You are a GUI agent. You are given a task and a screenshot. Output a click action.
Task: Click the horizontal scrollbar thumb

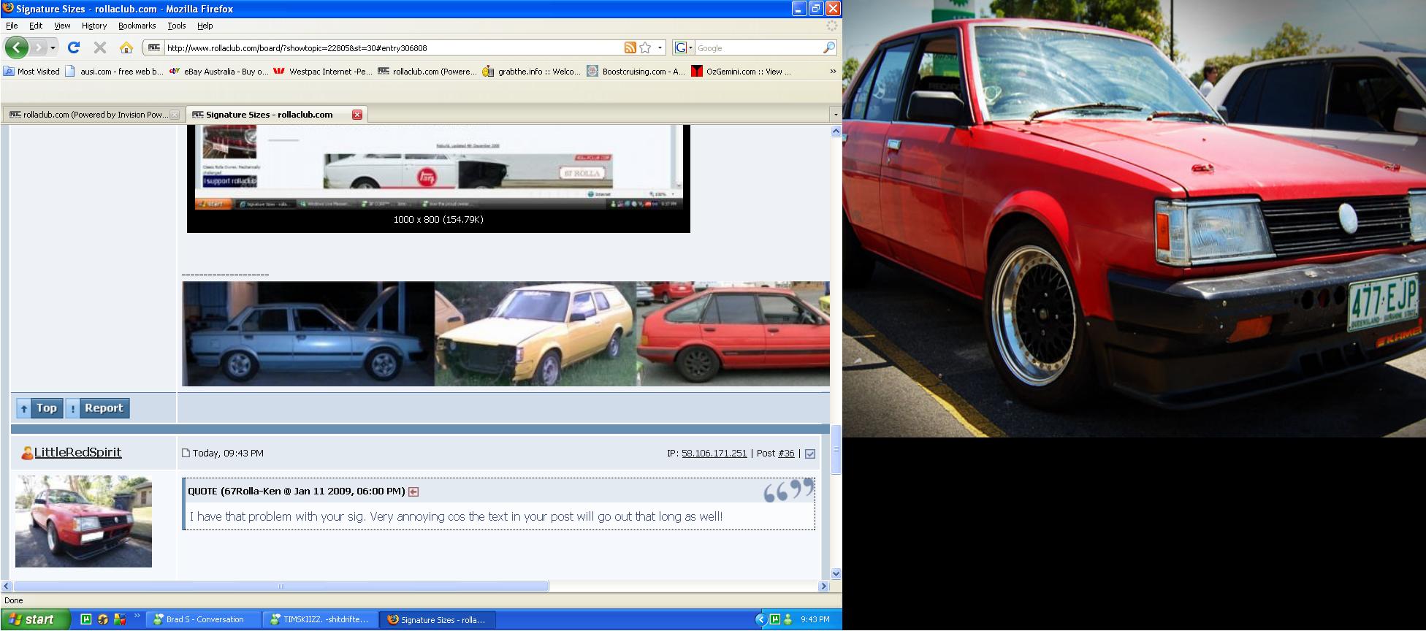(x=281, y=586)
